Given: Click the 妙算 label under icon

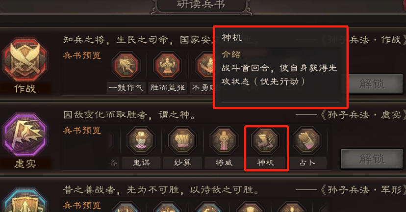Looking at the screenshot, I should (182, 163).
